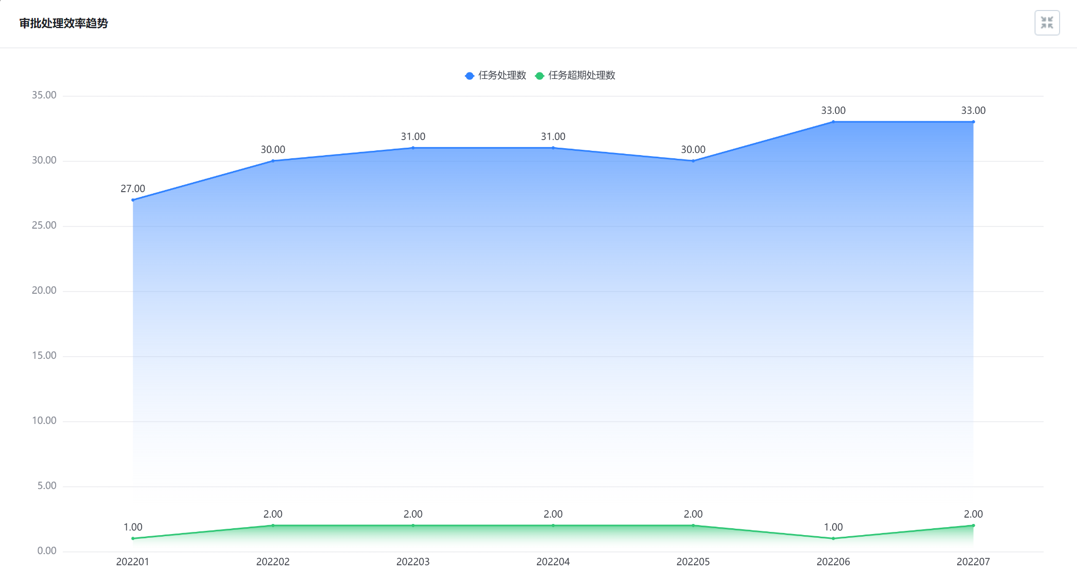Click the 33.00 data point for 202207
Image resolution: width=1077 pixels, height=579 pixels.
coord(973,122)
